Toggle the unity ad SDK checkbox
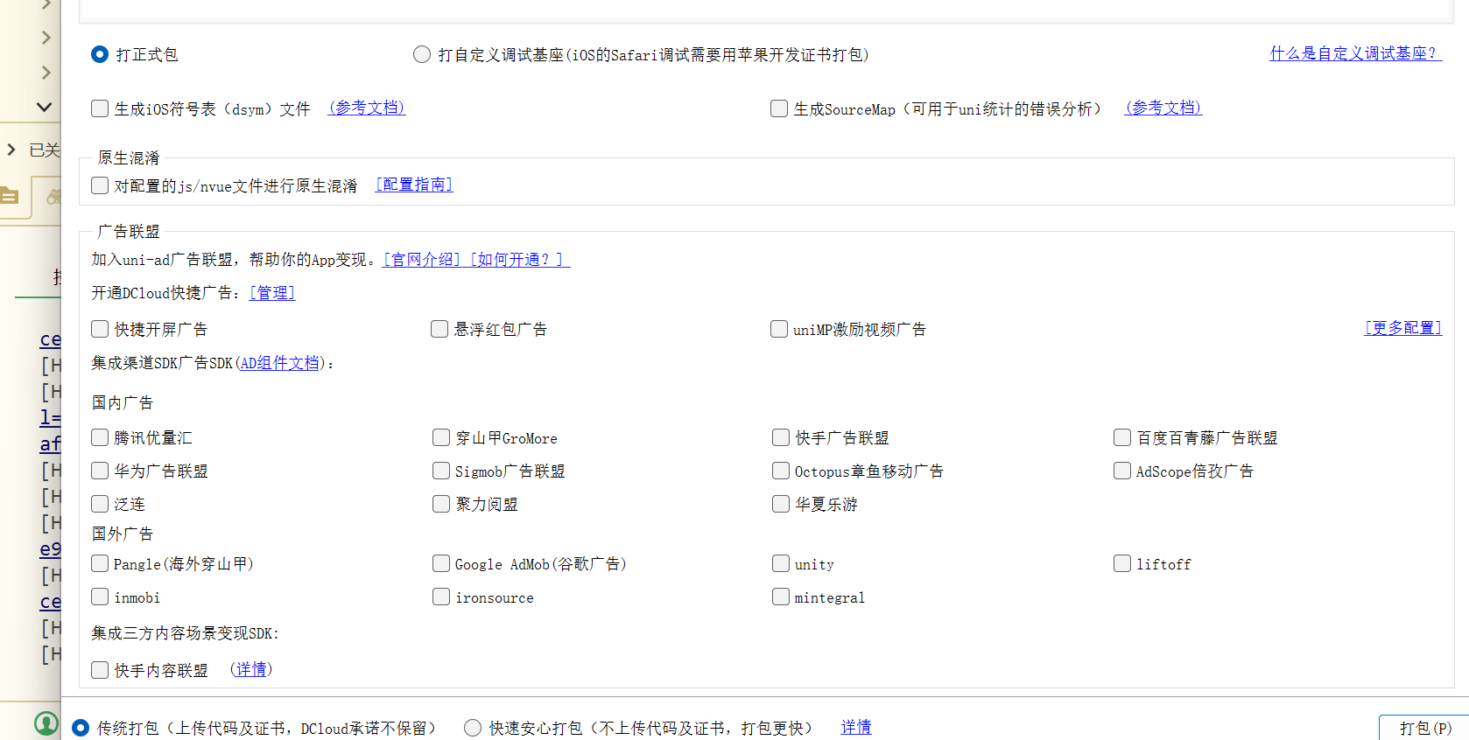Viewport: 1469px width, 740px height. [781, 564]
